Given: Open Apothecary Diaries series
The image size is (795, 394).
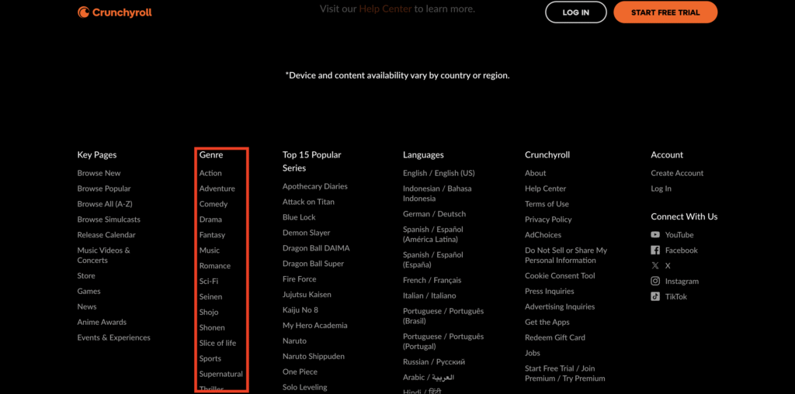Looking at the screenshot, I should point(315,186).
